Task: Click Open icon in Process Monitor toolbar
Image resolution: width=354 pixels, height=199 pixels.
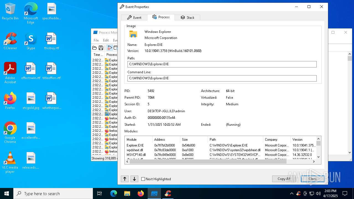Action: point(95,48)
